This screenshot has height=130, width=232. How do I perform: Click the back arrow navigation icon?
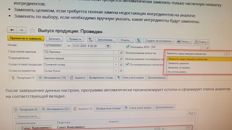12,30
